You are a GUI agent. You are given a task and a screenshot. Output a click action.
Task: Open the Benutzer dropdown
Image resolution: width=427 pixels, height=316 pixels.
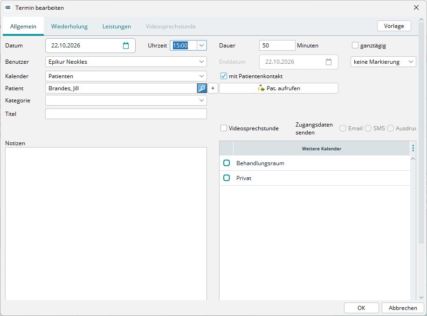point(201,62)
